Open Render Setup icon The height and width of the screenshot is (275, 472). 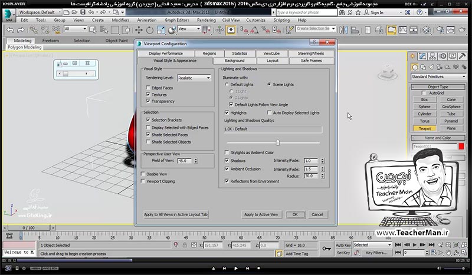[x=440, y=30]
